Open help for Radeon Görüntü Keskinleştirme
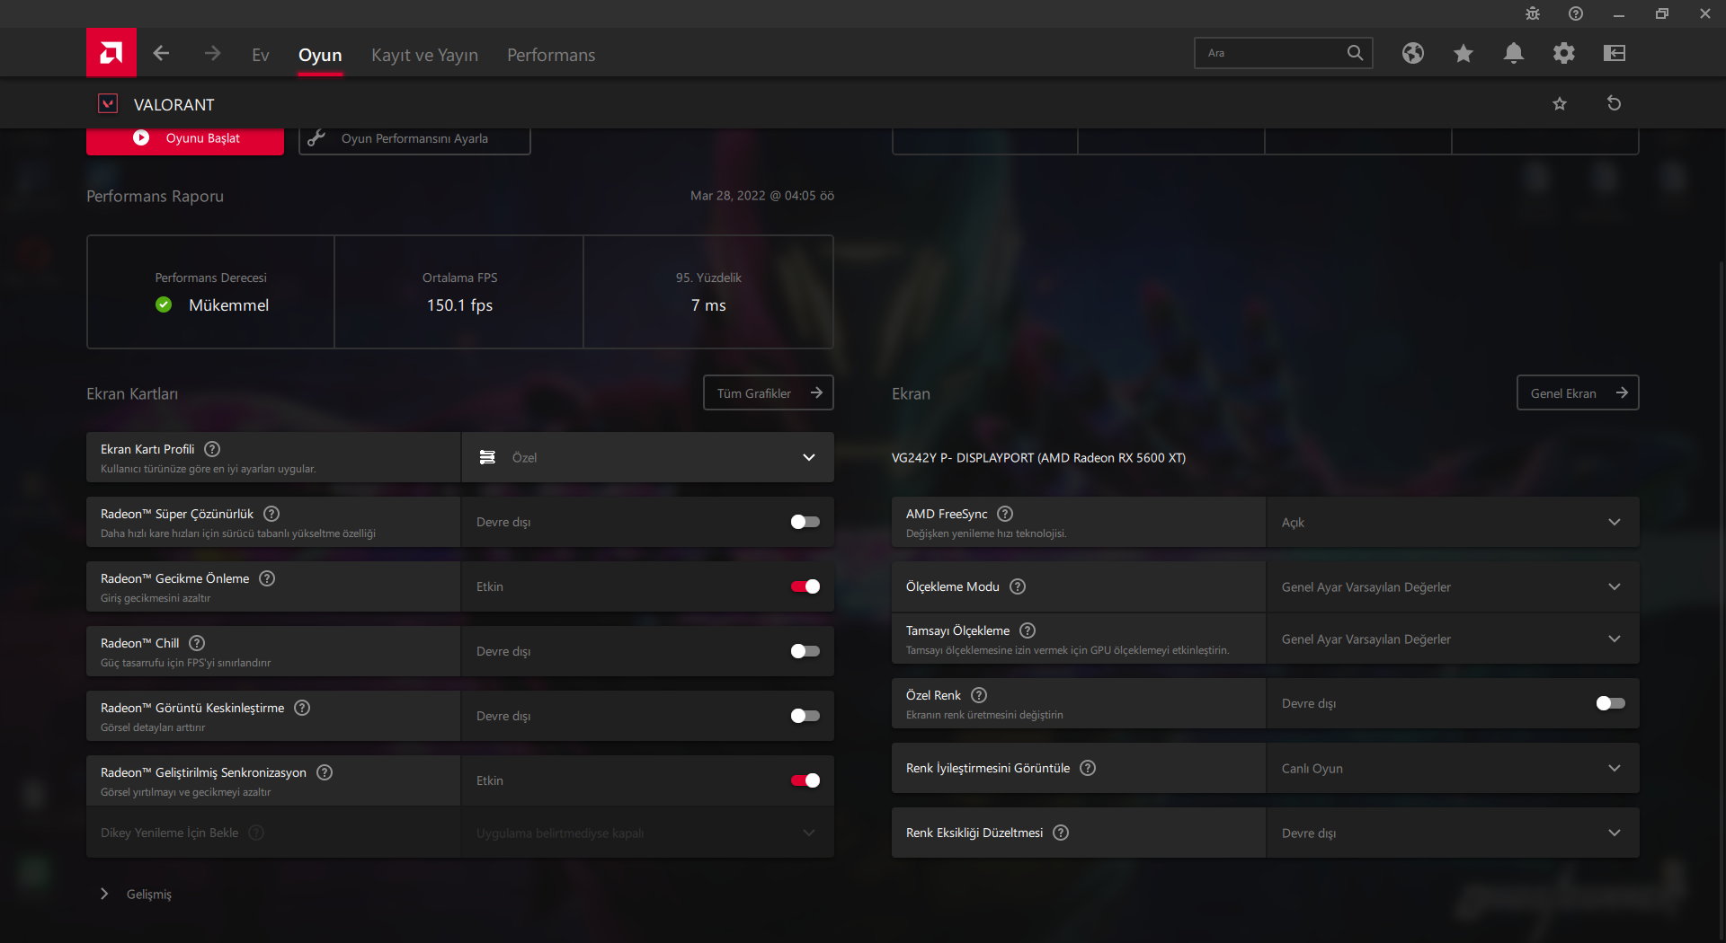This screenshot has width=1726, height=943. pyautogui.click(x=302, y=708)
